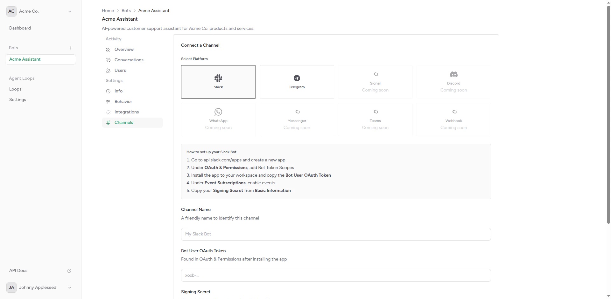Select the Webhook platform tile

(454, 119)
